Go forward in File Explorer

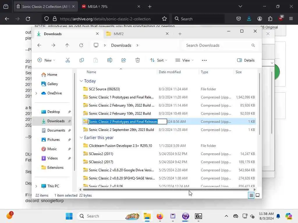[53, 45]
